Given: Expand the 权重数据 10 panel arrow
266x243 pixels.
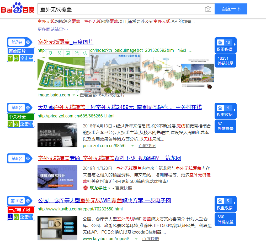Looking at the screenshot, I should 235,44.
